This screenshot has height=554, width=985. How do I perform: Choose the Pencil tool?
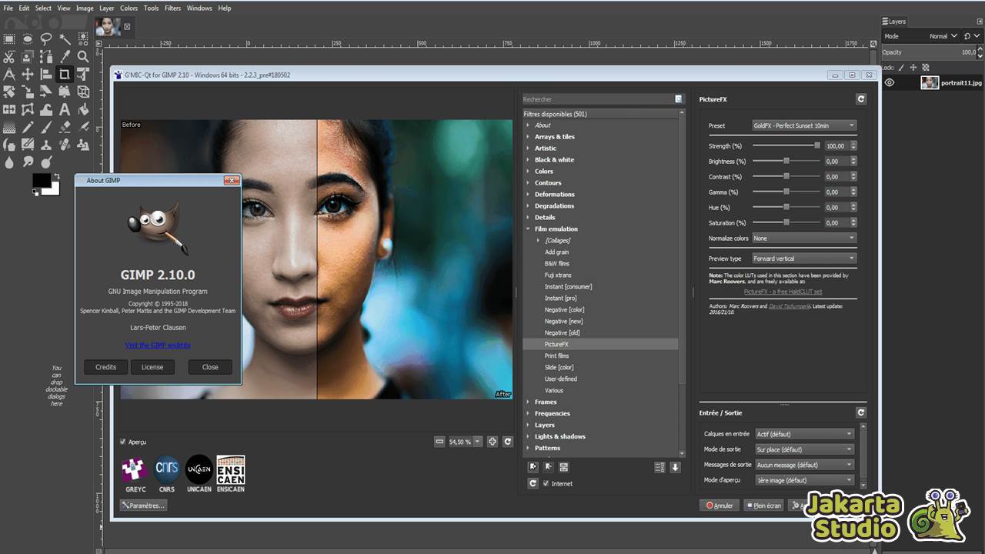(28, 128)
